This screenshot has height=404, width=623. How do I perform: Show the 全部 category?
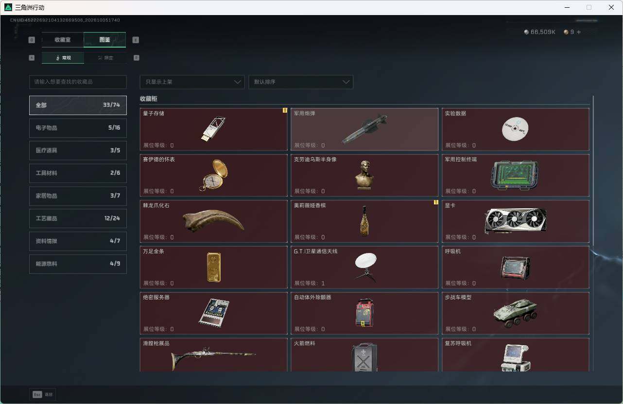tap(78, 105)
